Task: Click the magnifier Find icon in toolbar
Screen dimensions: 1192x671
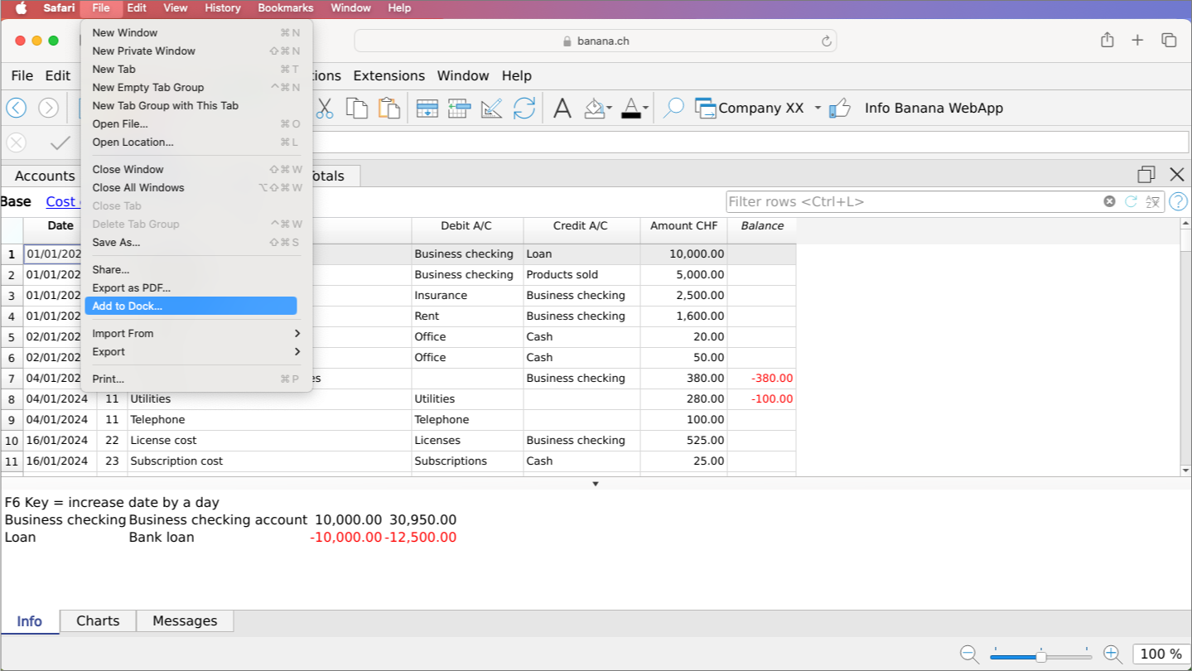Action: pos(673,109)
